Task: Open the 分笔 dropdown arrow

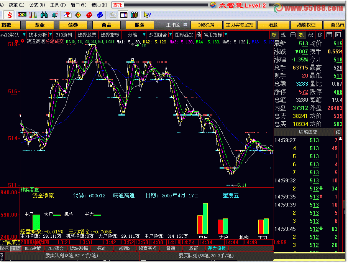Action: [x=144, y=35]
